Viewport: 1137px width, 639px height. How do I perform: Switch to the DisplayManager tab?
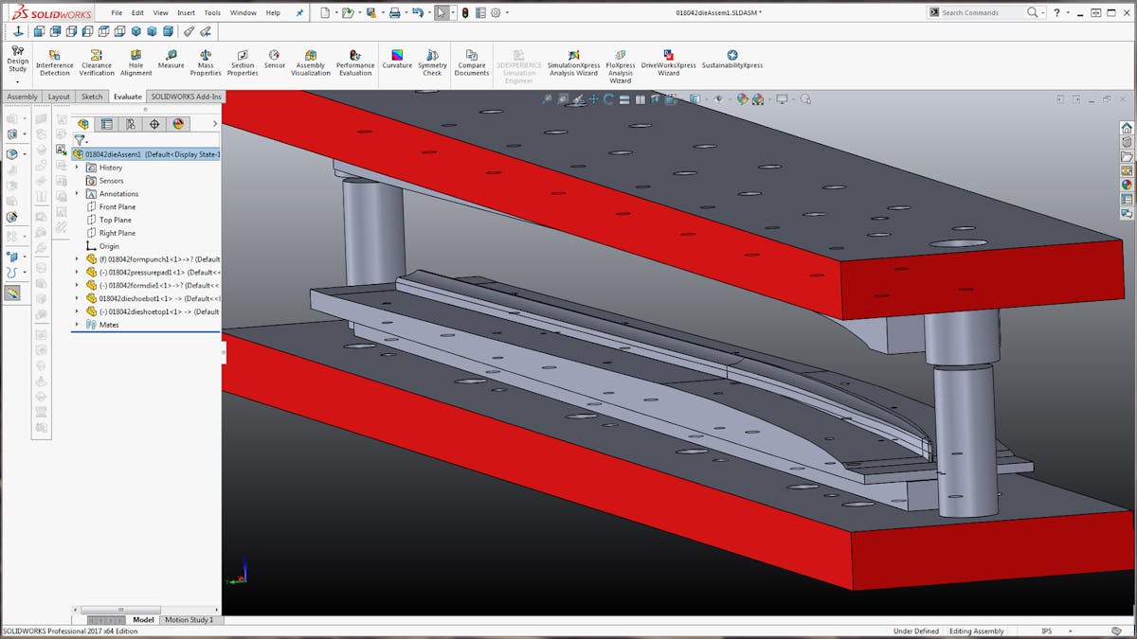(x=176, y=124)
